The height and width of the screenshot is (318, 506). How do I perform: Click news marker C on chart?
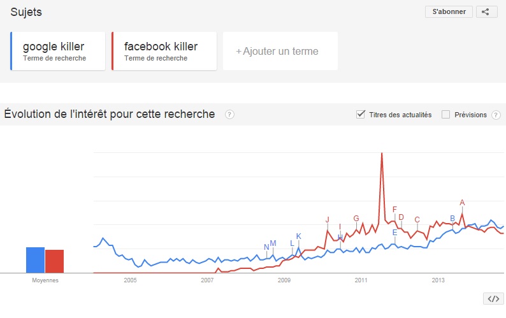[x=417, y=220]
